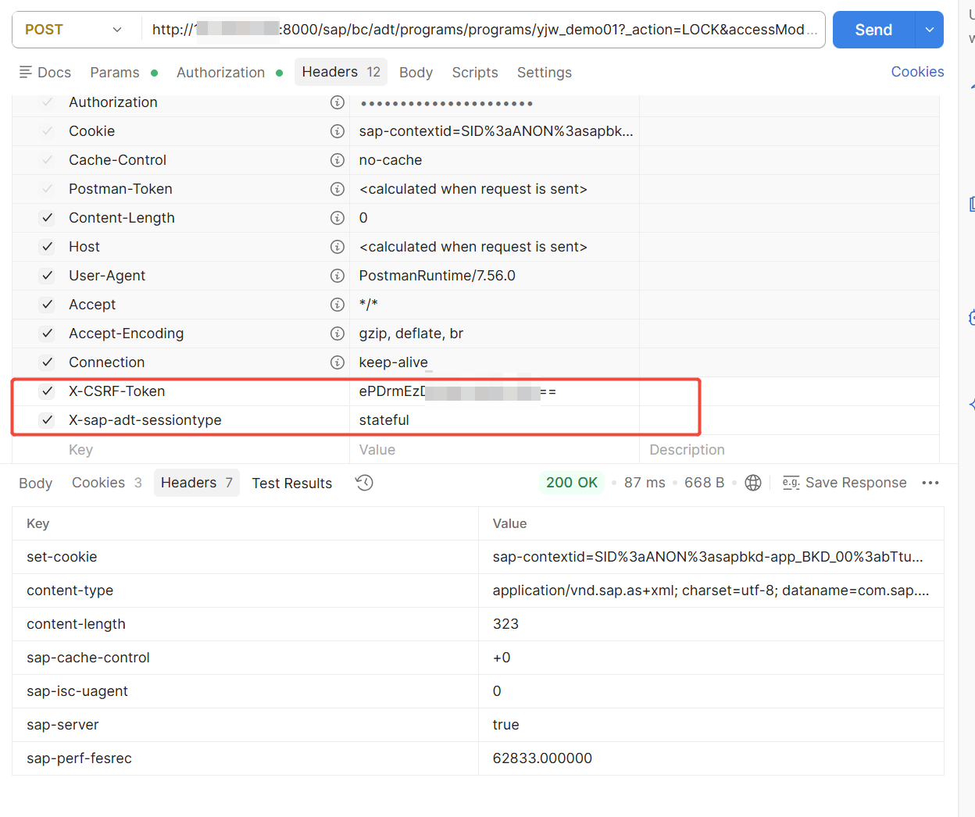Click the set-cookie response header key
The image size is (975, 817).
tap(62, 557)
